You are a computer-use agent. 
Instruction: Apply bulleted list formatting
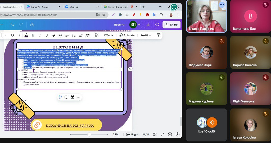point(74,35)
